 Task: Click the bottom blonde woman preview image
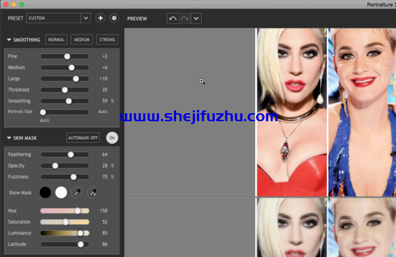292,227
